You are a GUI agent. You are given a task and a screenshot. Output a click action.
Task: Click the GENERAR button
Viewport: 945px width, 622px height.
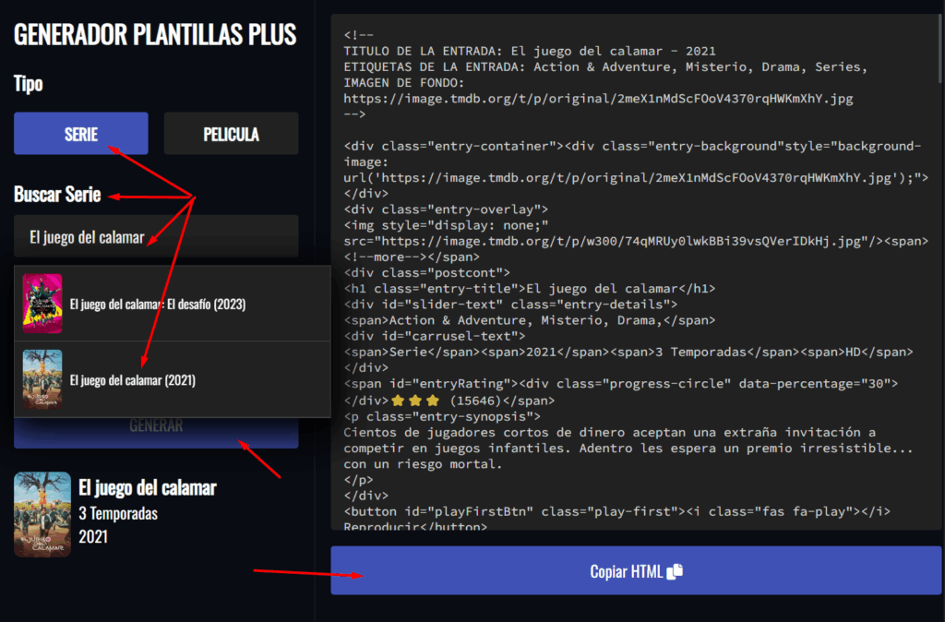click(x=156, y=432)
